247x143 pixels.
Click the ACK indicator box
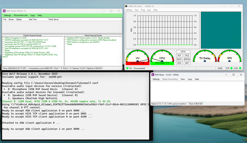[x=179, y=55]
